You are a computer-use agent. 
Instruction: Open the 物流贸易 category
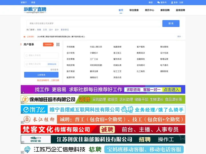coord(71,65)
